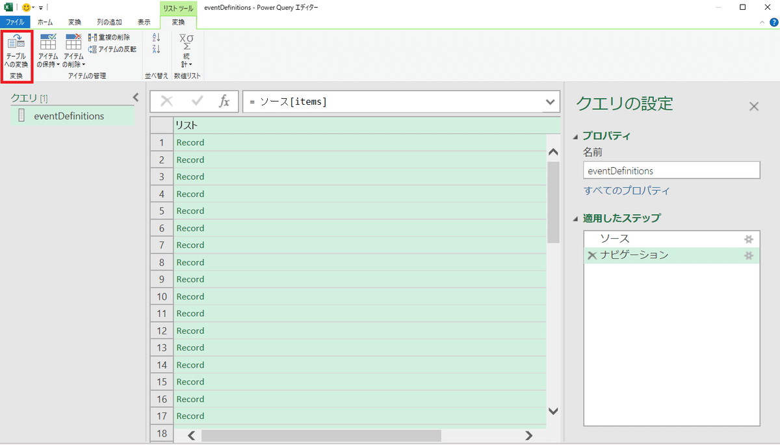The width and height of the screenshot is (780, 445).
Task: Click the horizontal scrollbar left arrow
Action: (192, 435)
